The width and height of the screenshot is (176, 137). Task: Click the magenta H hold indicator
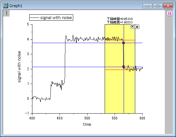(169, 13)
